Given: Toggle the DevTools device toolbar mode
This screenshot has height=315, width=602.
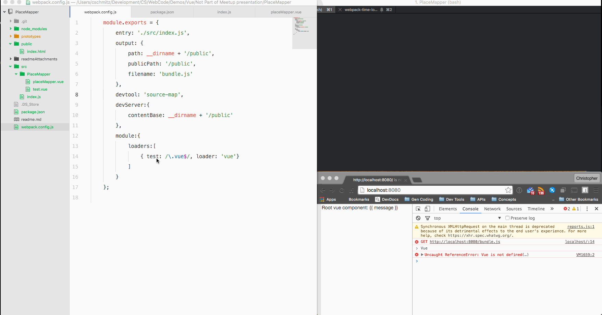Looking at the screenshot, I should tap(427, 209).
